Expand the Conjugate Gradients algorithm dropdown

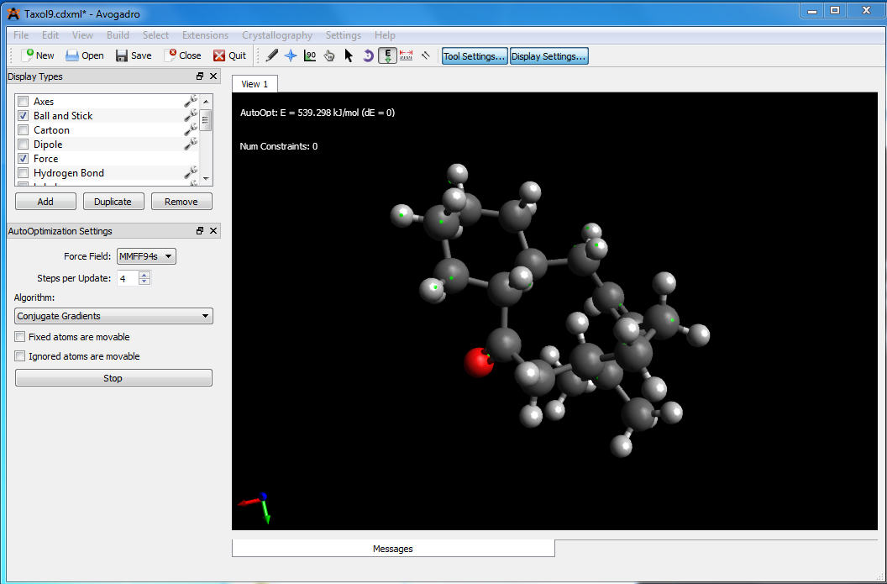point(113,316)
